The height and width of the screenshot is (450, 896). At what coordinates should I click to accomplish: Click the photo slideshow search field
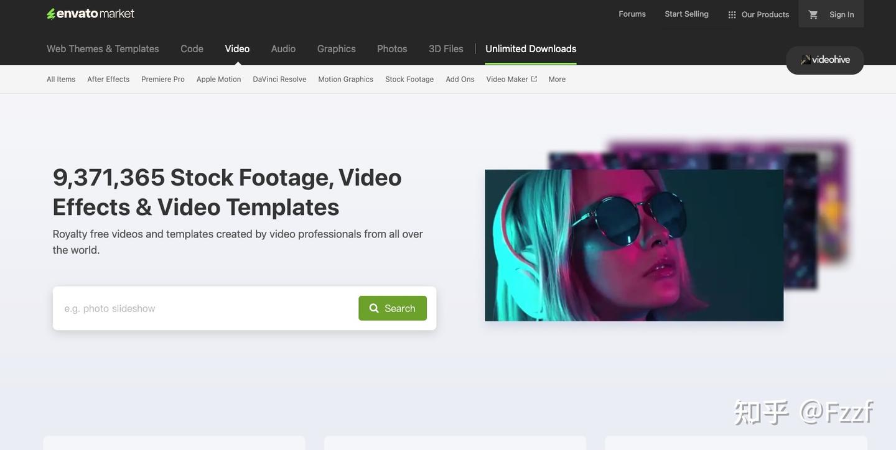[206, 308]
